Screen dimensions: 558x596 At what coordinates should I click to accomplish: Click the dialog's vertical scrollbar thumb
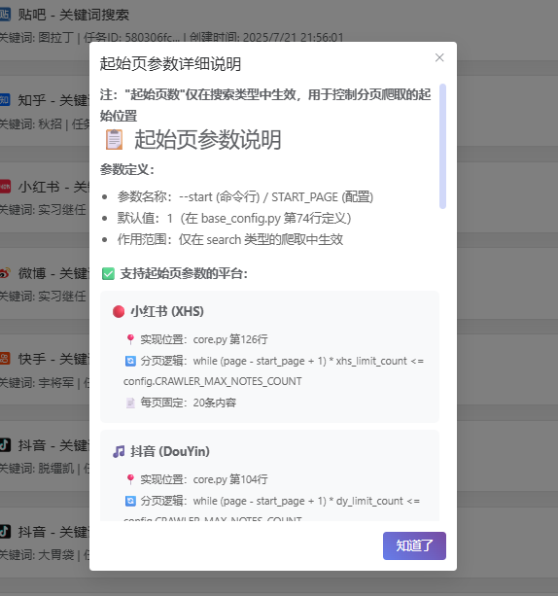point(442,147)
